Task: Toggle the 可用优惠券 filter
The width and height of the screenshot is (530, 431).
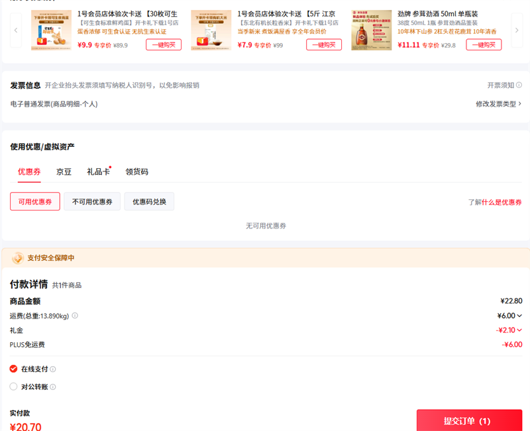Action: [x=35, y=202]
